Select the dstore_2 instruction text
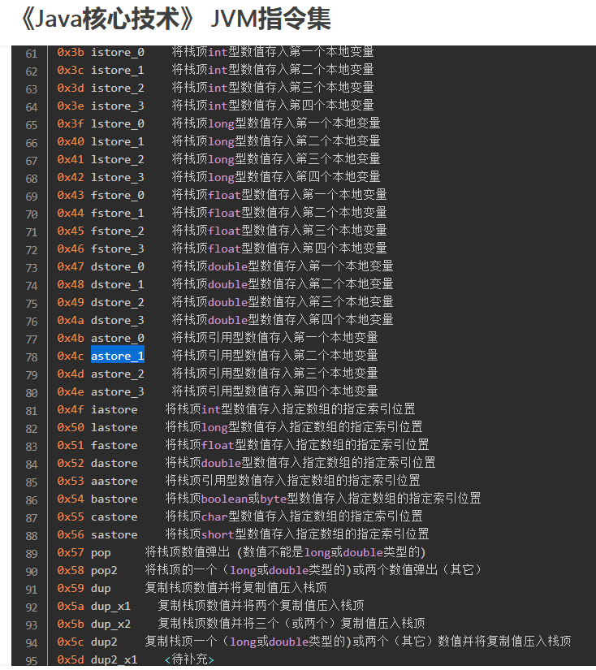The width and height of the screenshot is (596, 670). pos(118,303)
